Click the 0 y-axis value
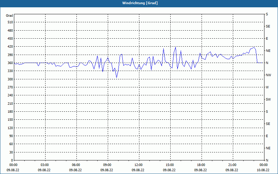 click(12, 160)
